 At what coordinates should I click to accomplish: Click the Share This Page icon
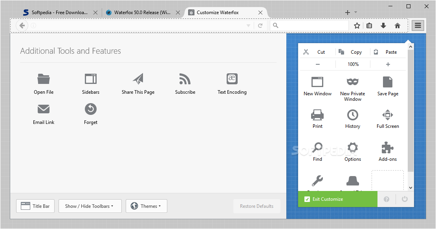coord(138,79)
